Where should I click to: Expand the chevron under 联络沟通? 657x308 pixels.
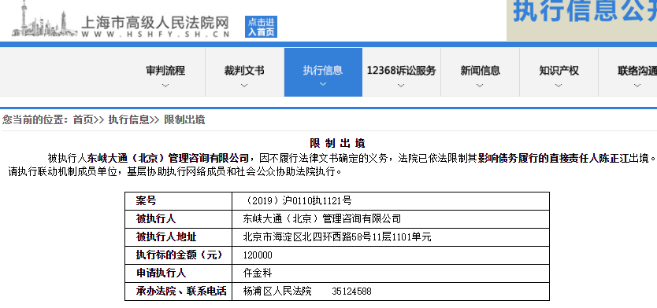click(637, 86)
